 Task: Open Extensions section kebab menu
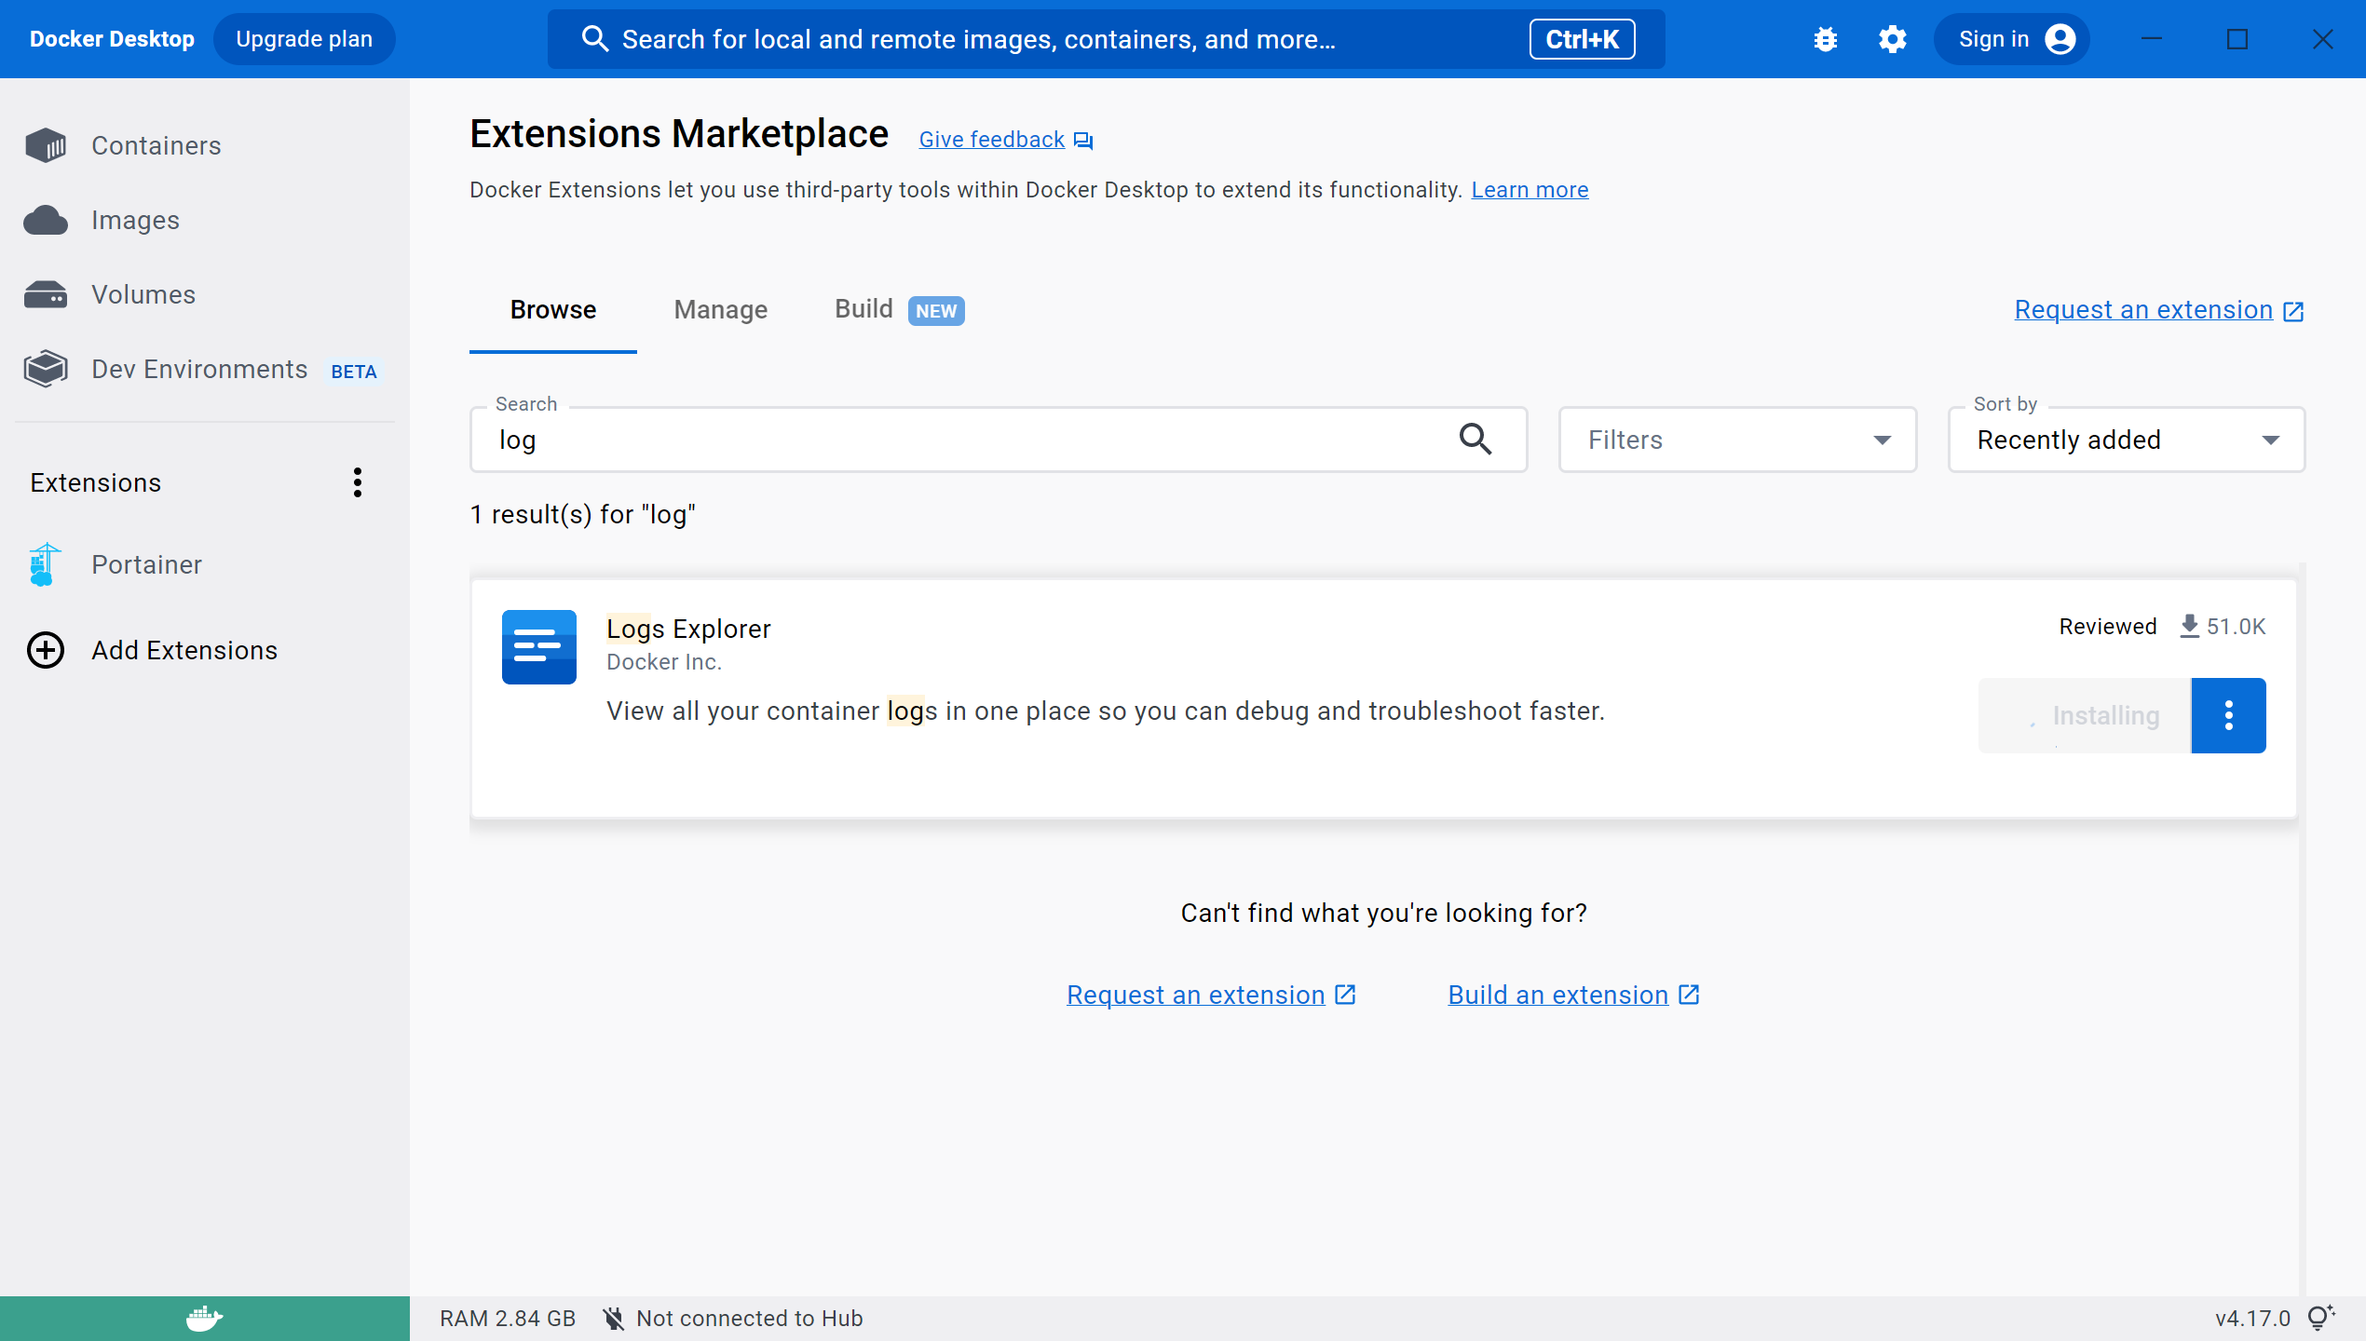358,482
